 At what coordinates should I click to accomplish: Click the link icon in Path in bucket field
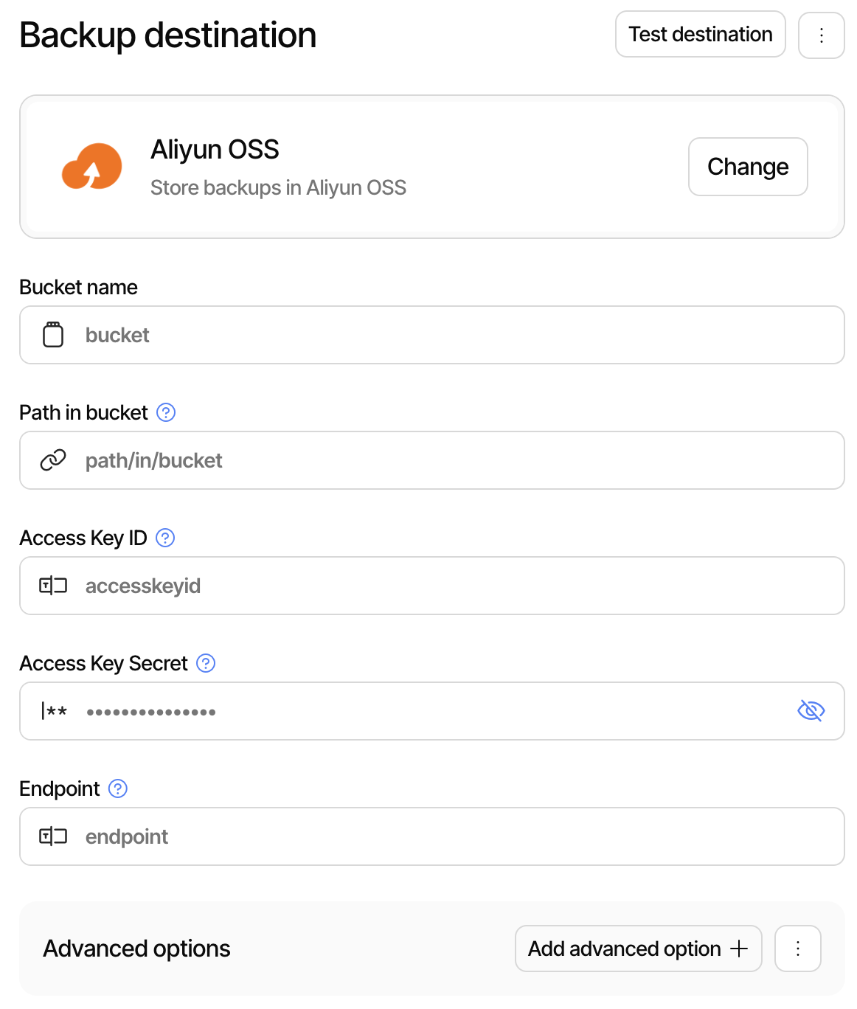[x=52, y=460]
